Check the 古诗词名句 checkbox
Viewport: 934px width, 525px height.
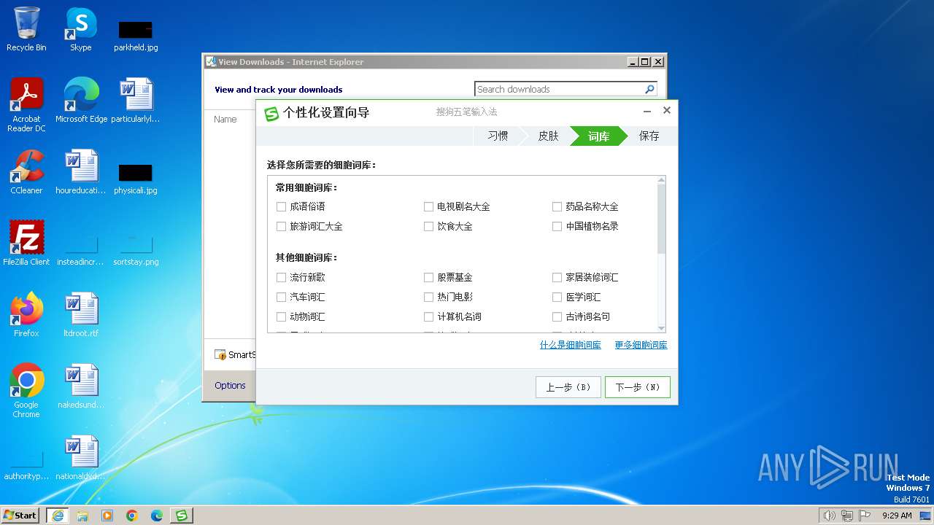coord(557,316)
